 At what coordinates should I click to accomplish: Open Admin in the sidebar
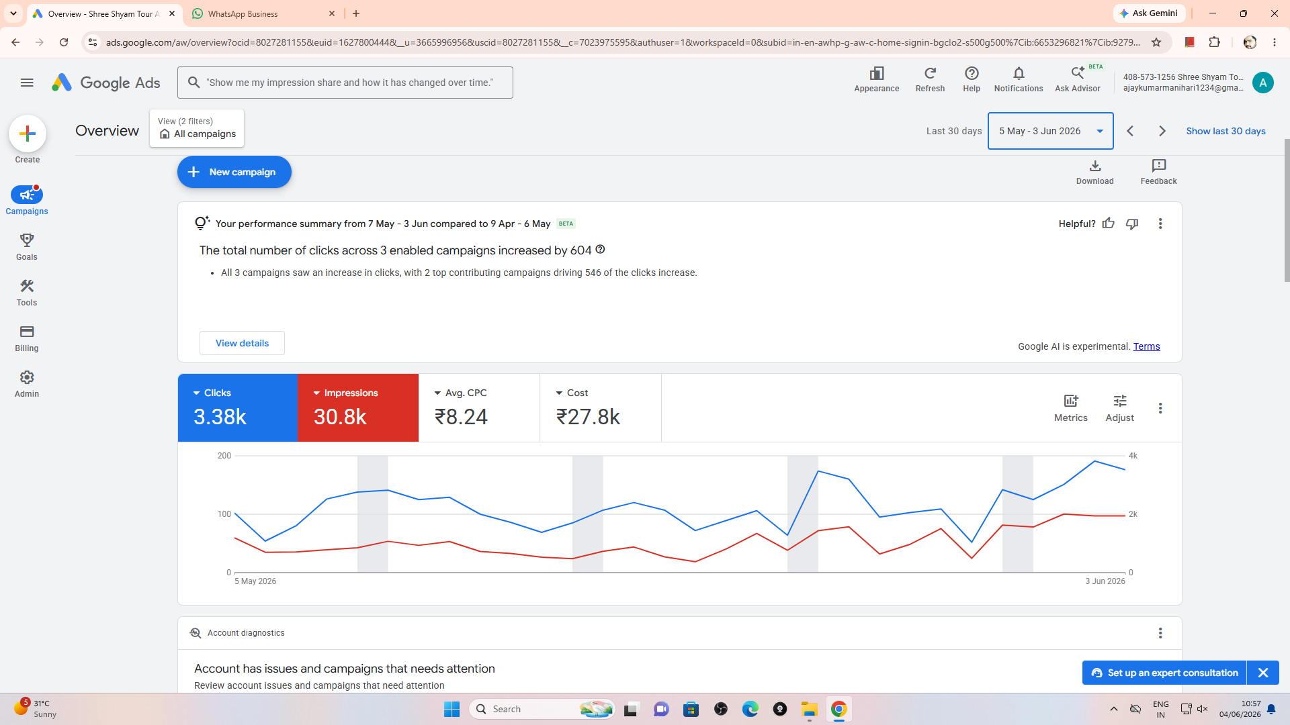(27, 383)
